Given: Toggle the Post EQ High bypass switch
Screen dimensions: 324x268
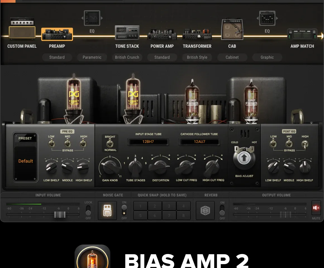Looking at the screenshot, I should [x=305, y=144].
